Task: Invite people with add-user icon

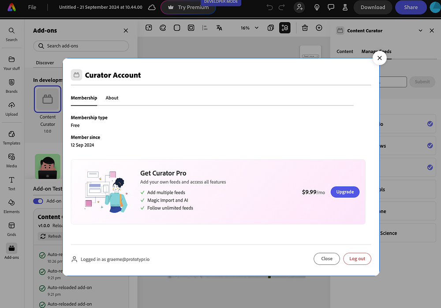Action: click(299, 7)
